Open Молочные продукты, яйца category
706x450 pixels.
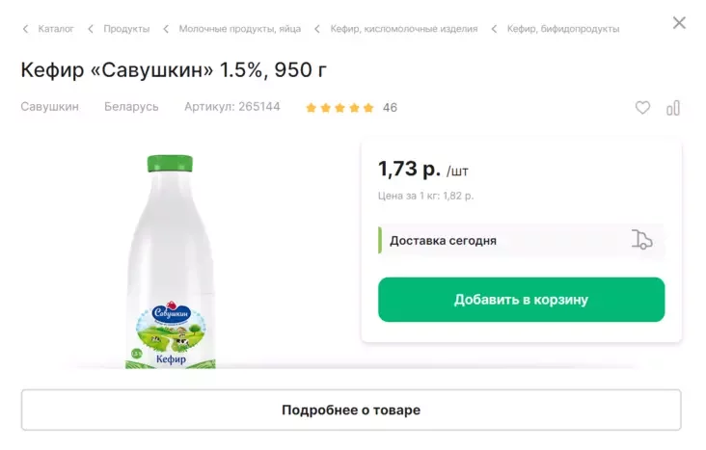(x=240, y=29)
